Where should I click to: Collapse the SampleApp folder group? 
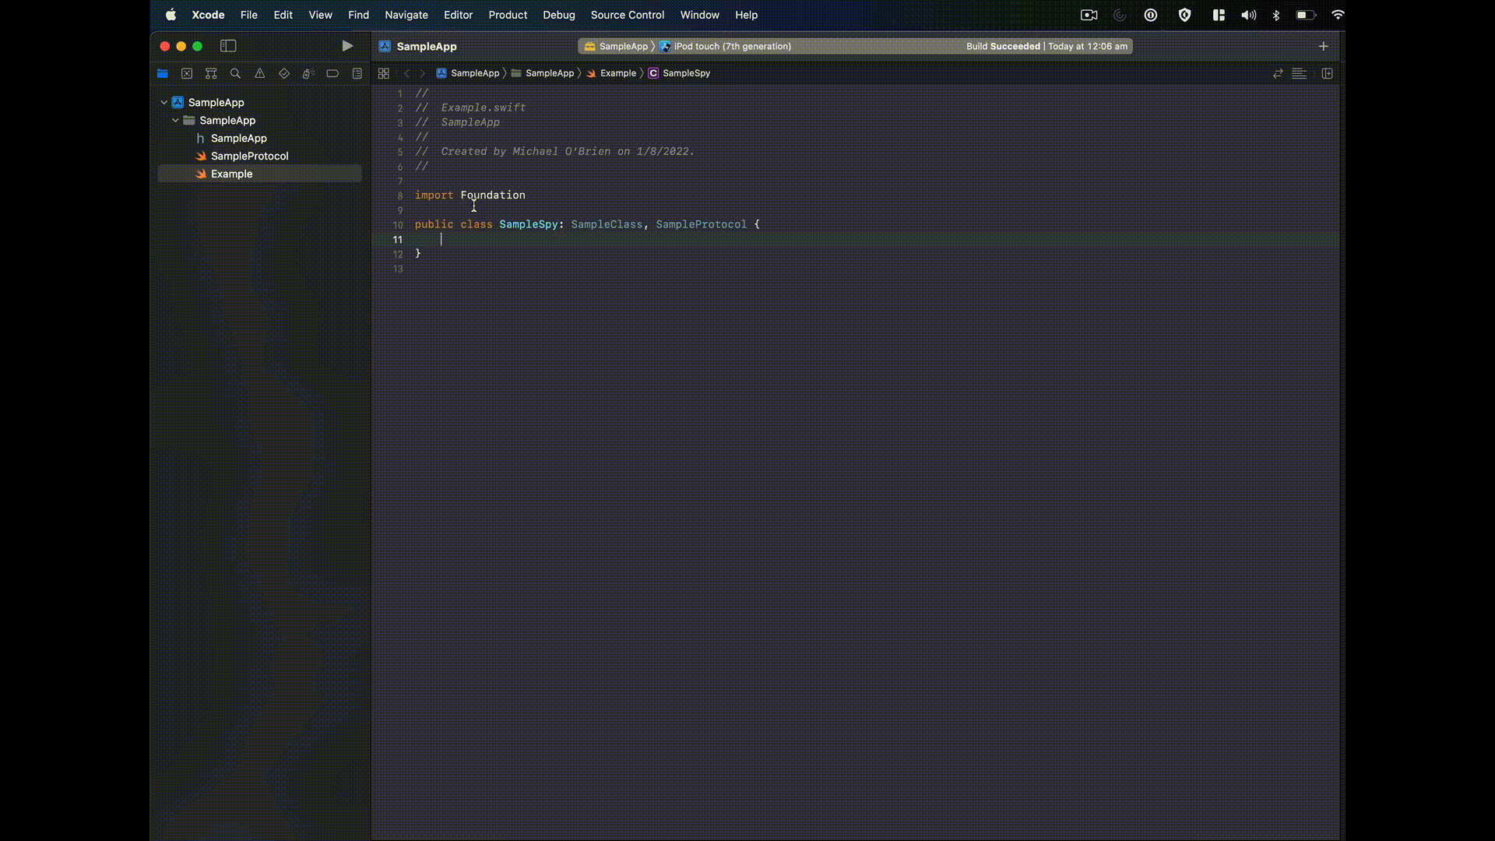coord(175,120)
